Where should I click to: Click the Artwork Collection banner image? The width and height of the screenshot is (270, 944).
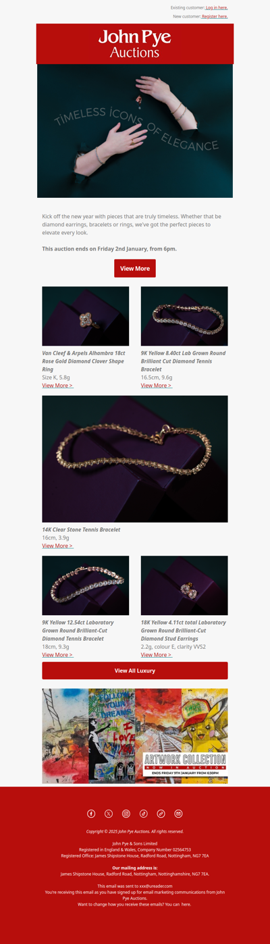tap(135, 736)
